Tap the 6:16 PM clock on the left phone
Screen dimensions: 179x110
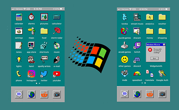(38, 9)
